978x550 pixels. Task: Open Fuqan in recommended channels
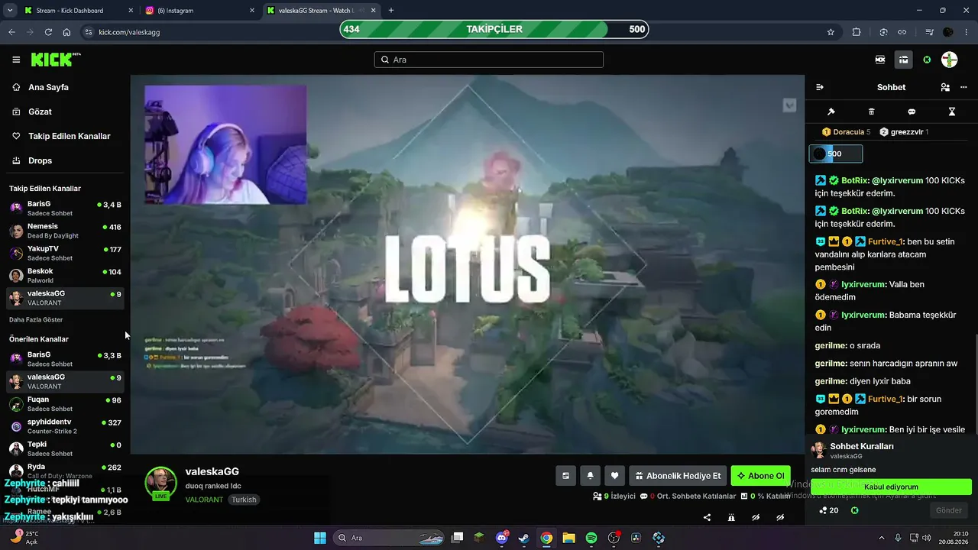point(64,404)
